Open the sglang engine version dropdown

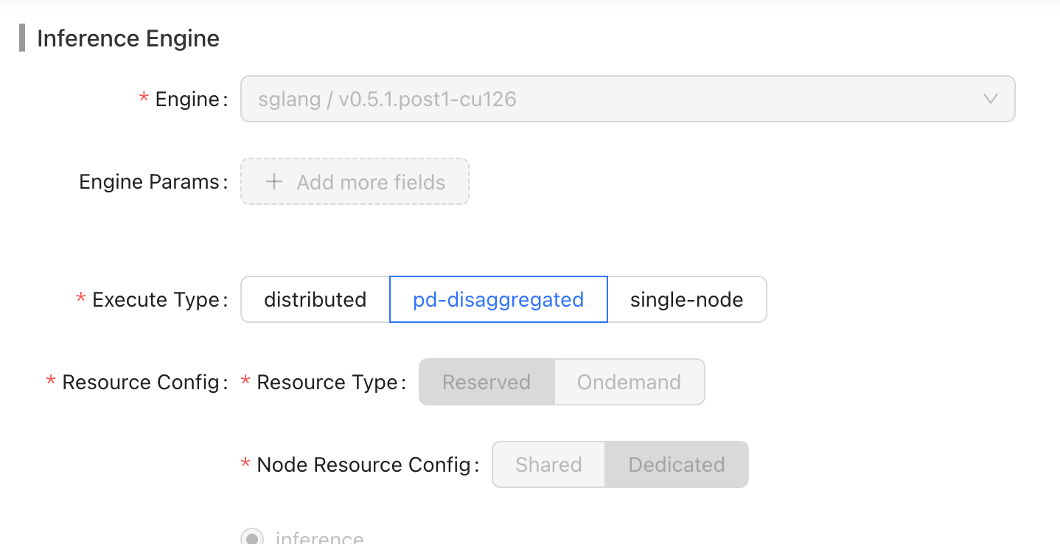tap(628, 99)
